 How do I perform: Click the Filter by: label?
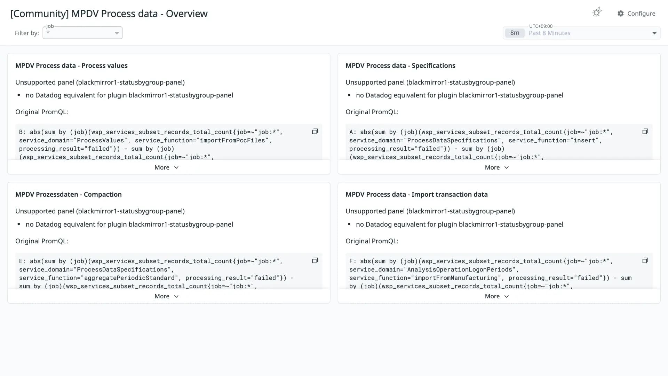point(27,33)
